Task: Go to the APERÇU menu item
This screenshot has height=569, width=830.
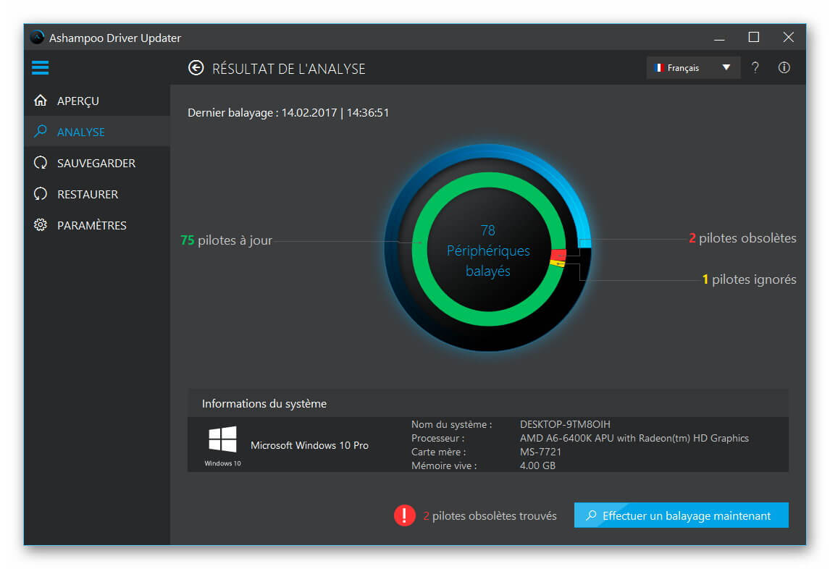Action: click(x=97, y=101)
